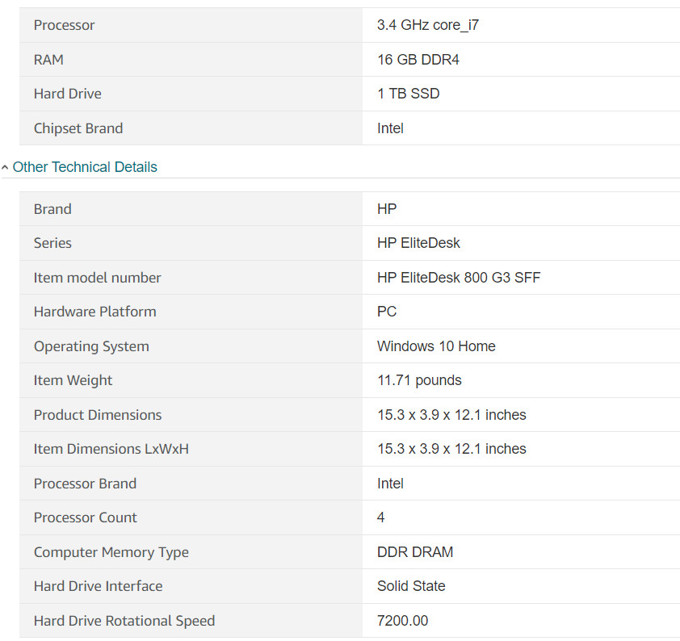Click the 7200.00 rotational speed value
This screenshot has height=641, width=680.
coord(402,621)
